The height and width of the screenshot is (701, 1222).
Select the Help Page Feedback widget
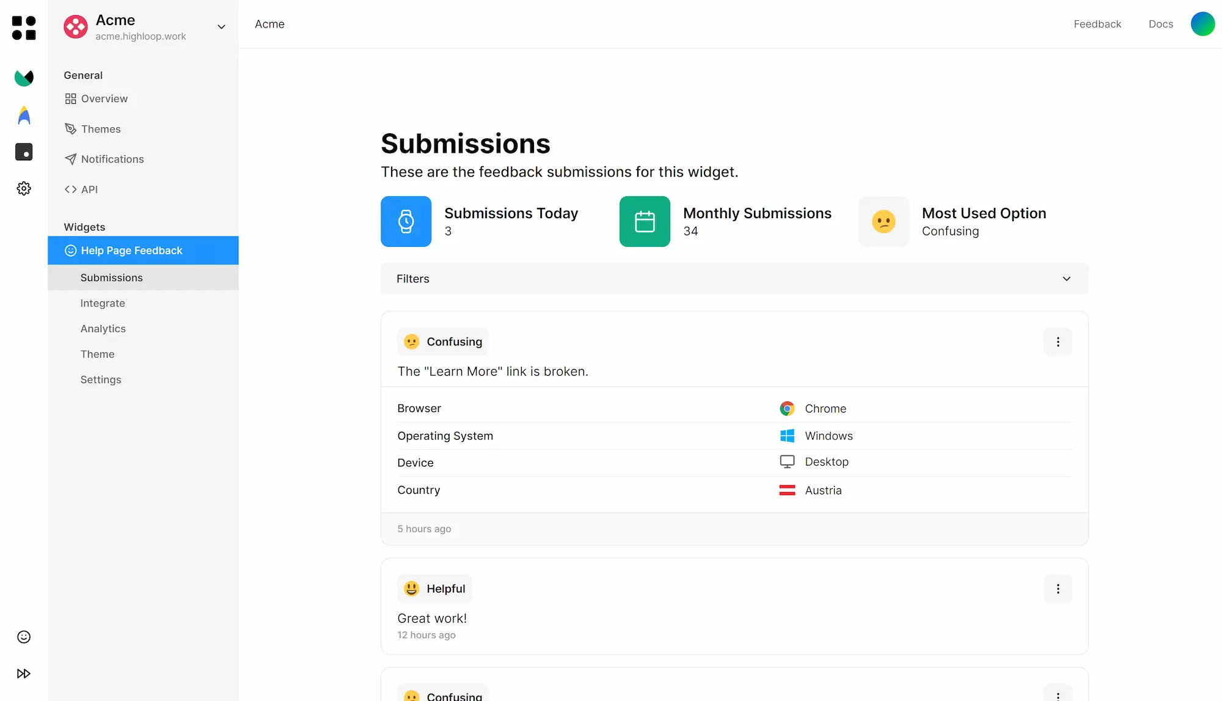coord(131,251)
